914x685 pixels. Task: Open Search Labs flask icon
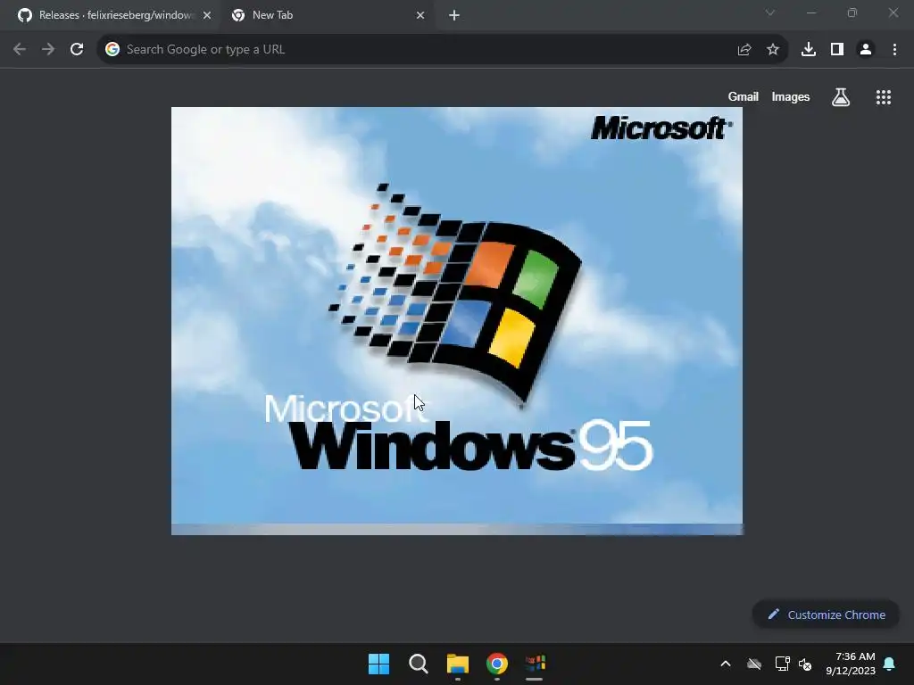(x=841, y=96)
